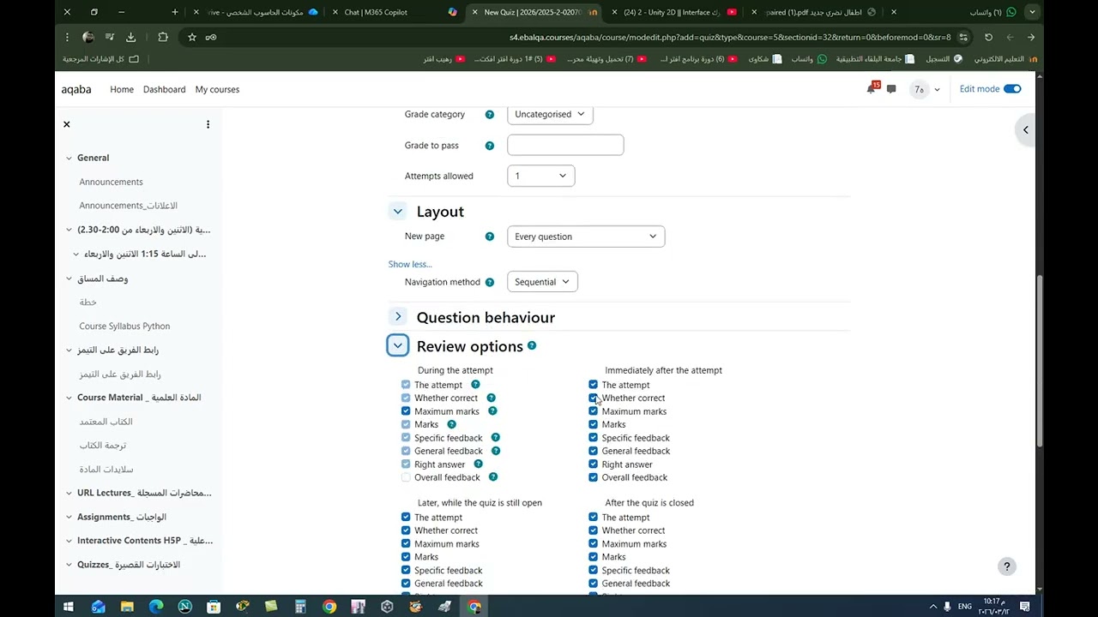This screenshot has height=617, width=1098.
Task: Open 'Quizzes_ الاختبارات القصيرة' section
Action: (x=129, y=565)
